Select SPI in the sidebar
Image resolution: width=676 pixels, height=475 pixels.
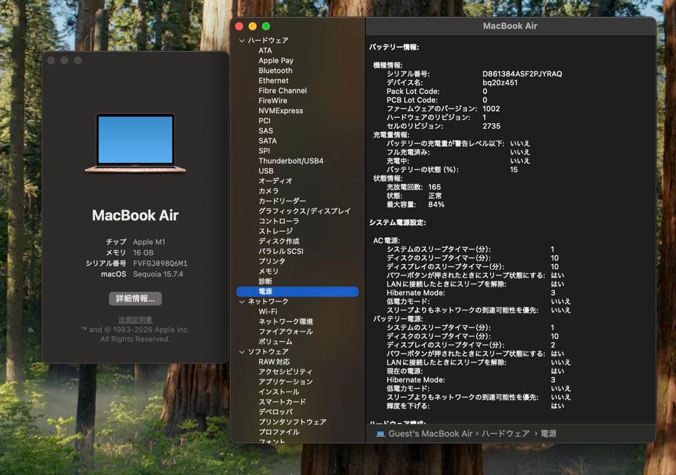(x=264, y=151)
